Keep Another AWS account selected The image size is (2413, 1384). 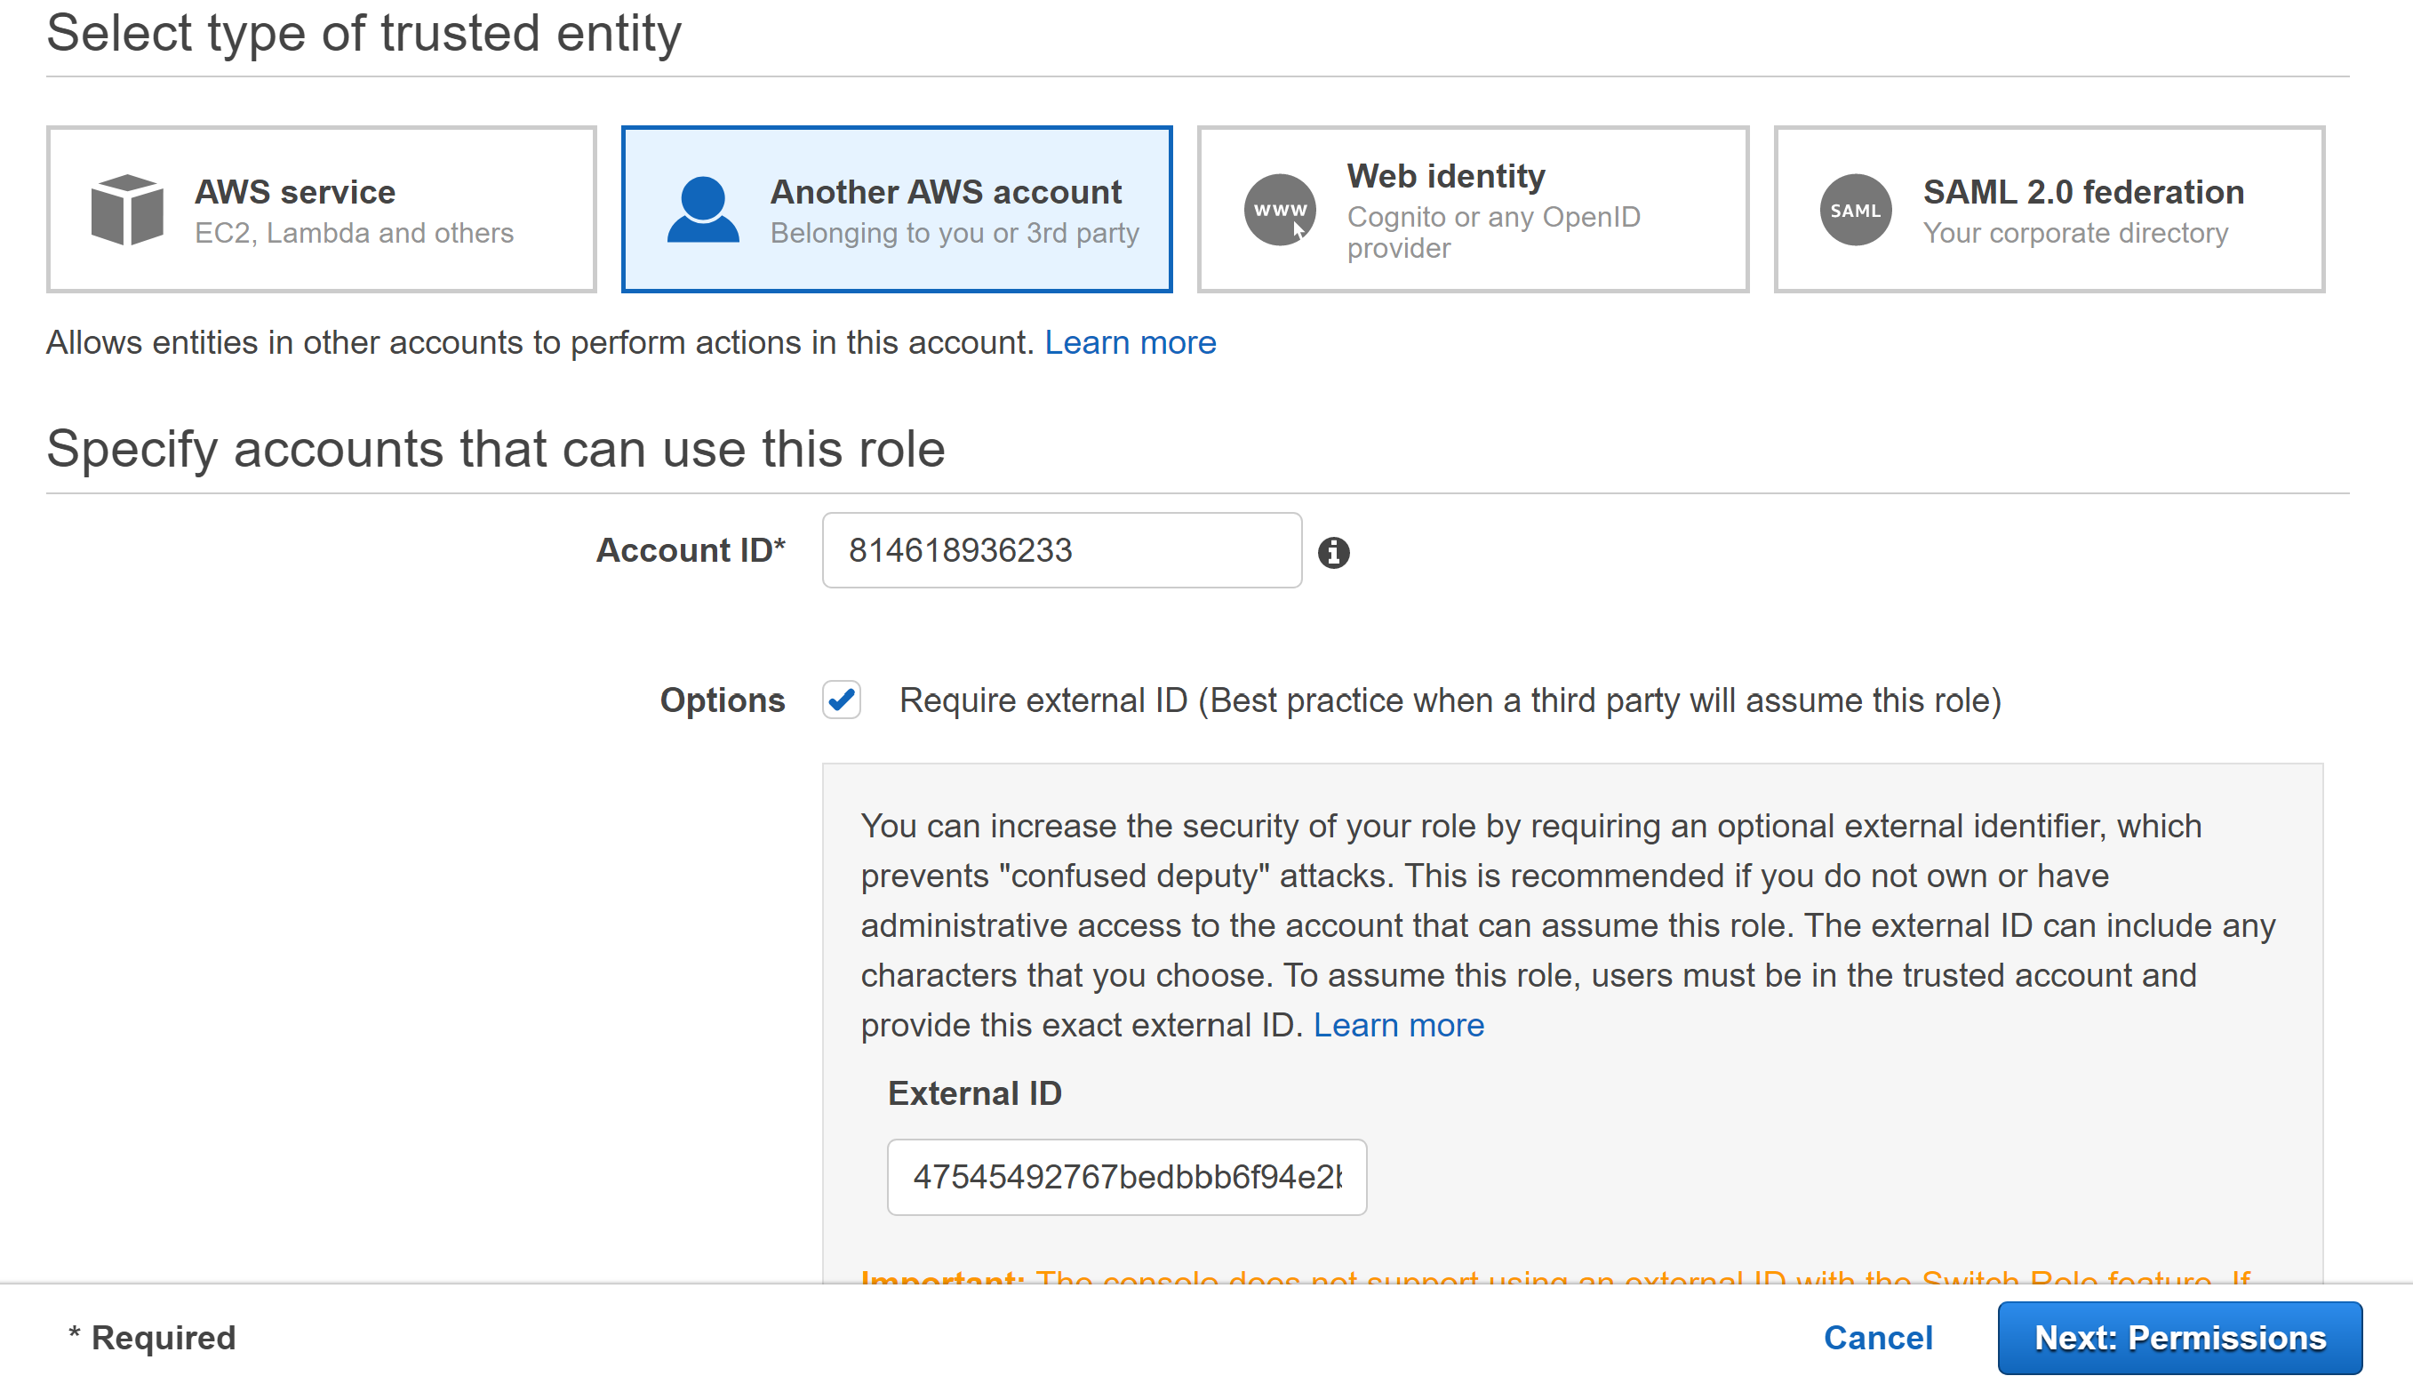click(x=897, y=208)
